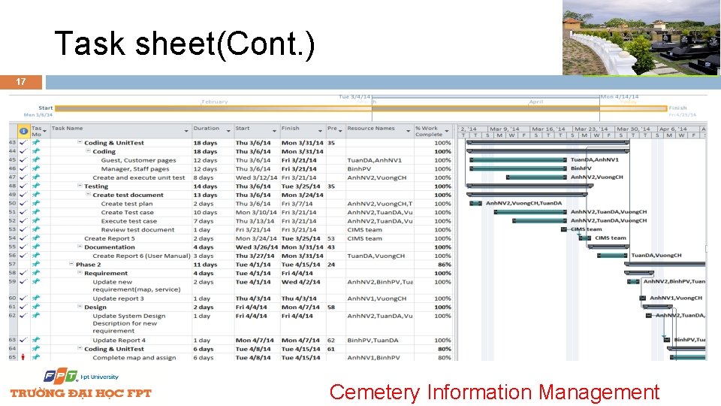Viewport: 721px width, 406px height.
Task: Click task mode pin icon for Documentation row
Action: pyautogui.click(x=36, y=247)
